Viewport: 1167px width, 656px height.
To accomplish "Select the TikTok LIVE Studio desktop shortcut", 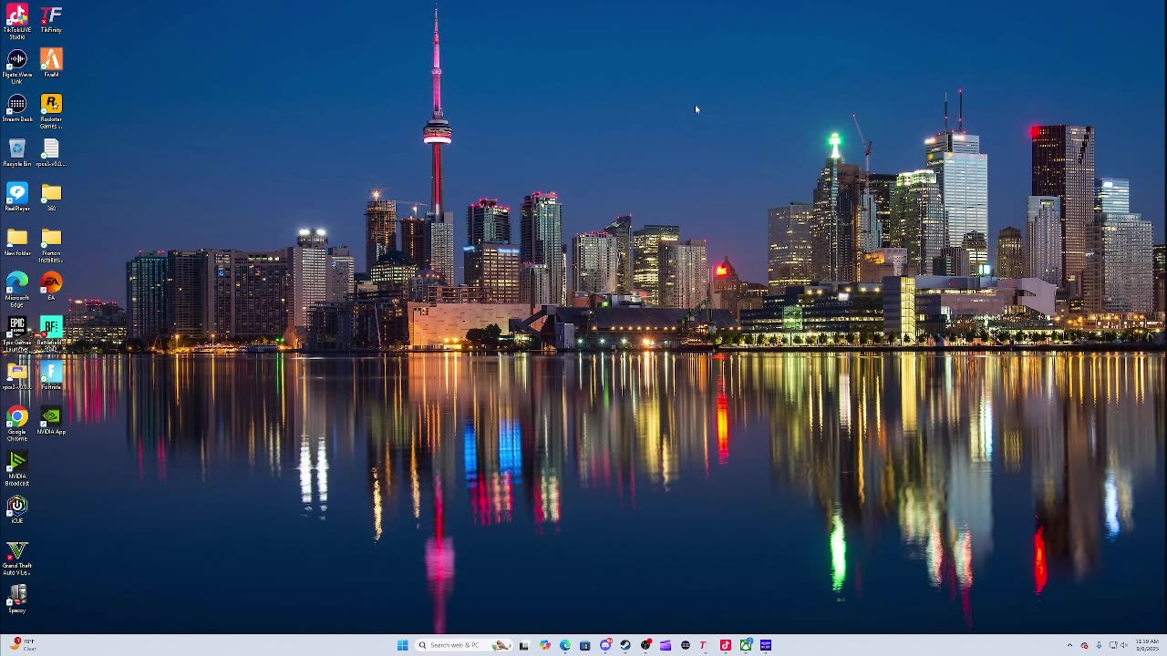I will pyautogui.click(x=17, y=20).
